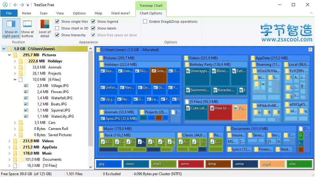The width and height of the screenshot is (315, 177).
Task: Expand the Projects tree node
Action: click(15, 73)
